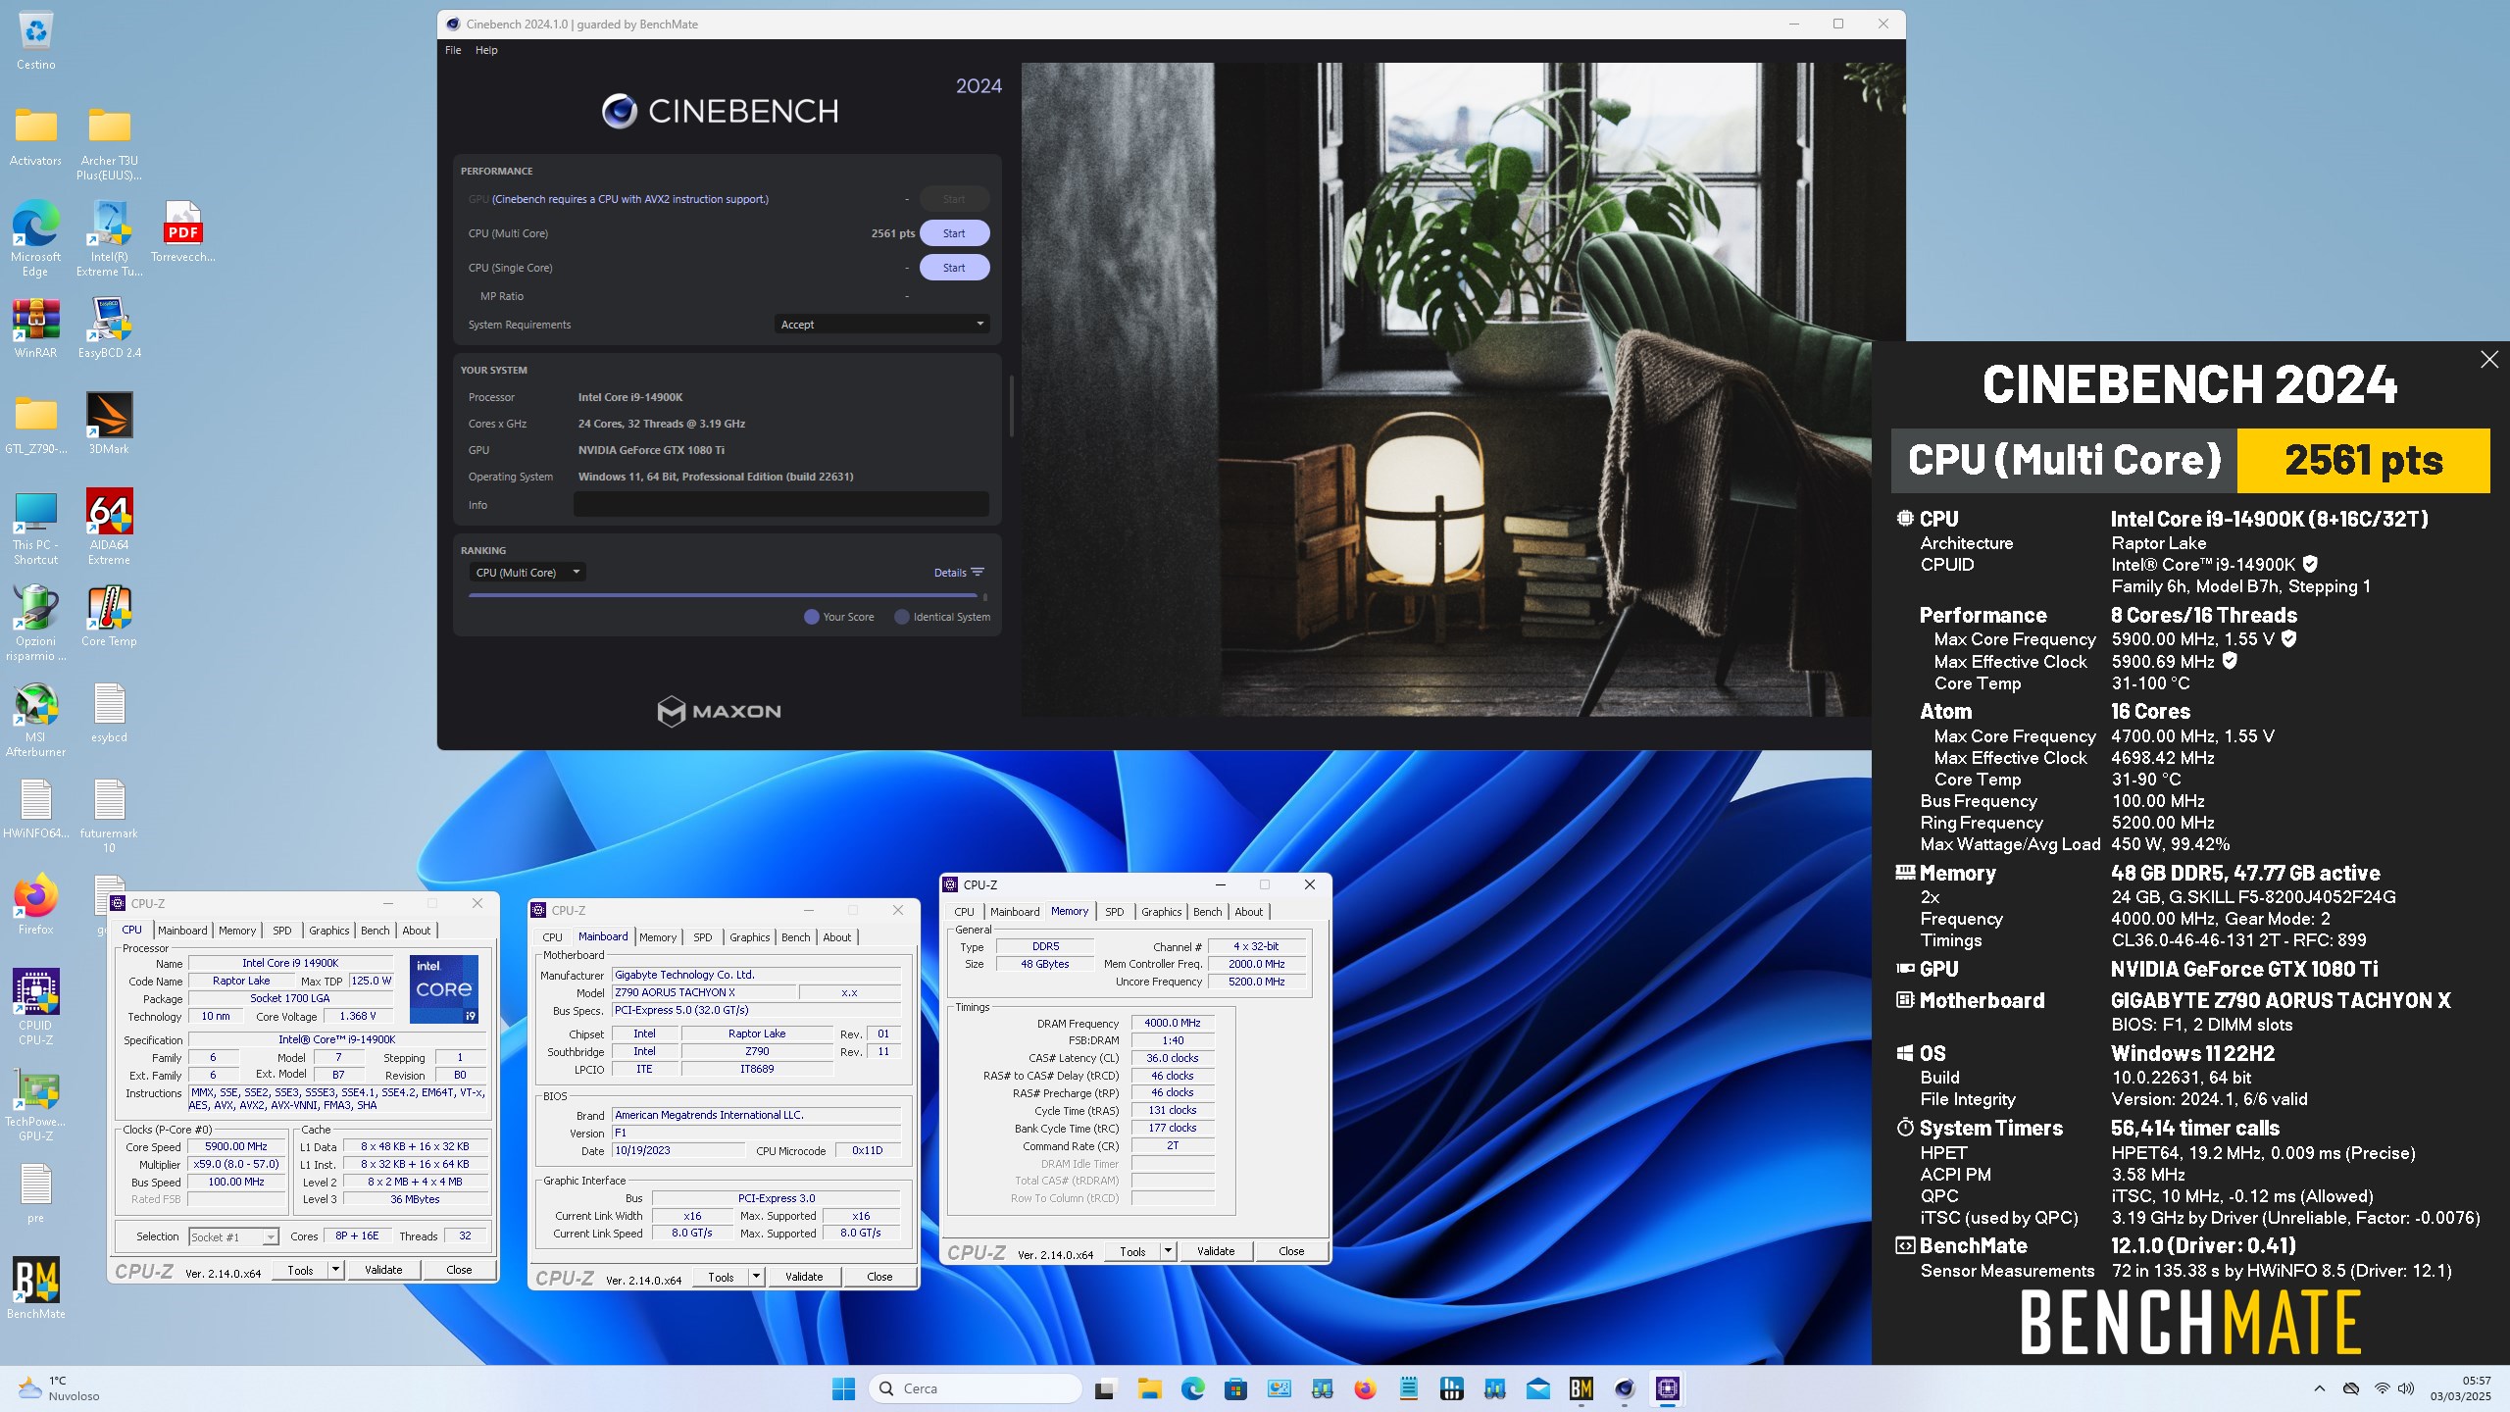This screenshot has width=2510, height=1412.
Task: Open the Activators folder on desktop
Action: (35, 137)
